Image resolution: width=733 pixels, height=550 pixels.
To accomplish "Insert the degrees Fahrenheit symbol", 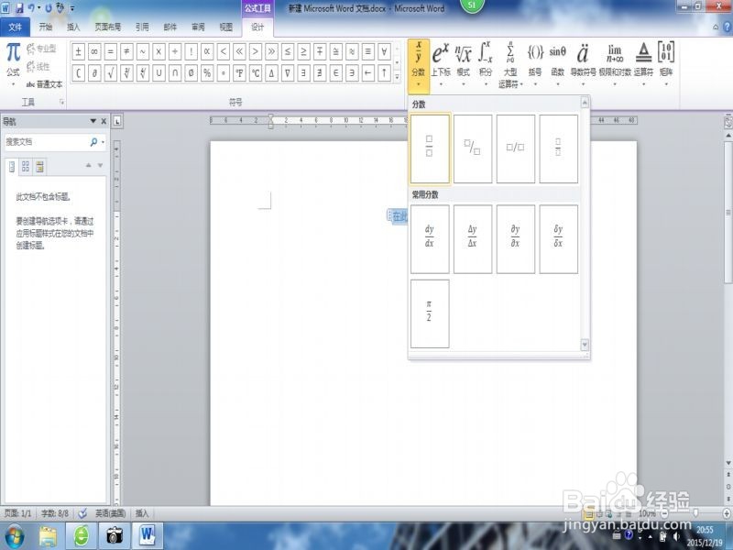I will 239,73.
